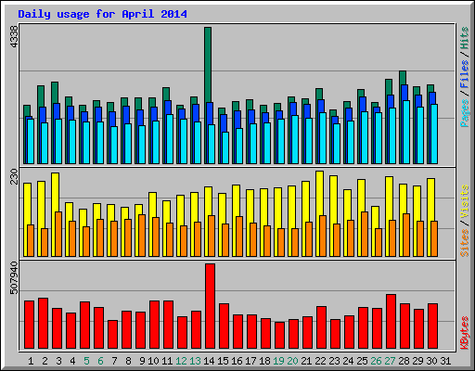Click the yellow "Visits" legend label
The image size is (475, 371).
click(465, 202)
